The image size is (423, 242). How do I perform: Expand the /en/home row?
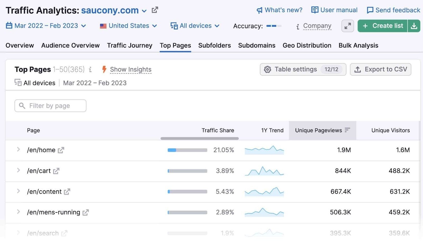pyautogui.click(x=18, y=149)
